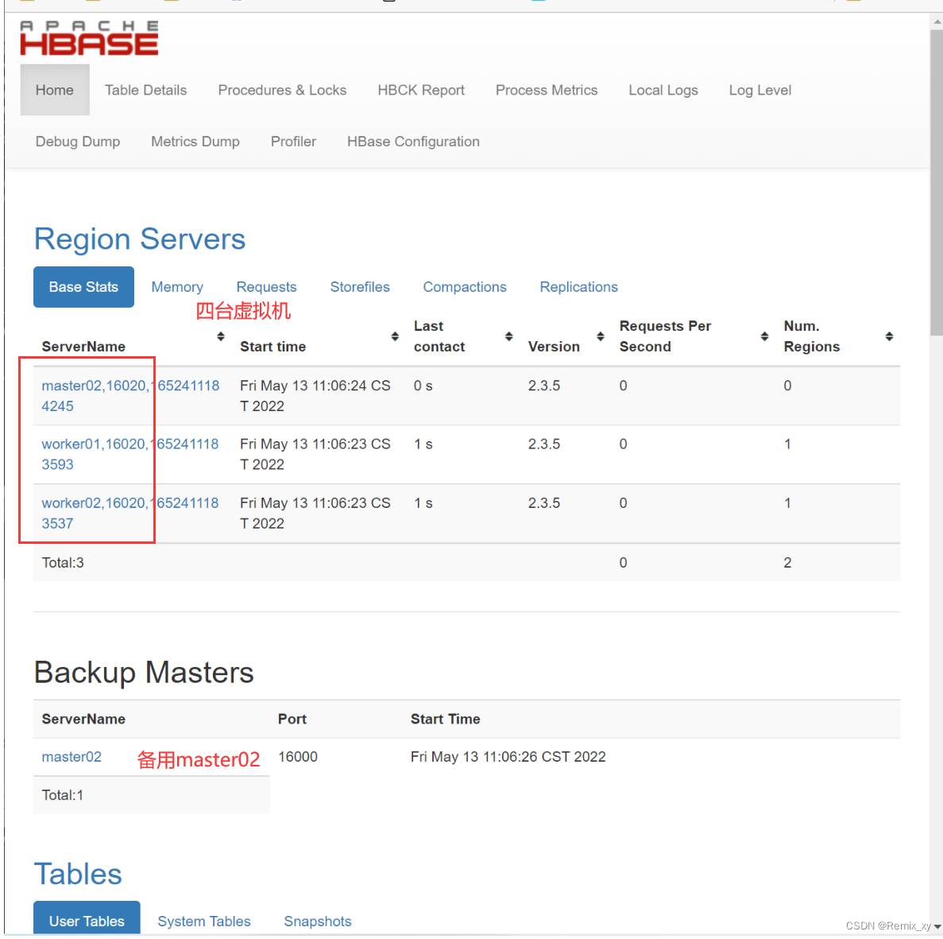Viewport: 943px width, 939px height.
Task: Click the sort arrow on ServerName column
Action: pos(220,336)
